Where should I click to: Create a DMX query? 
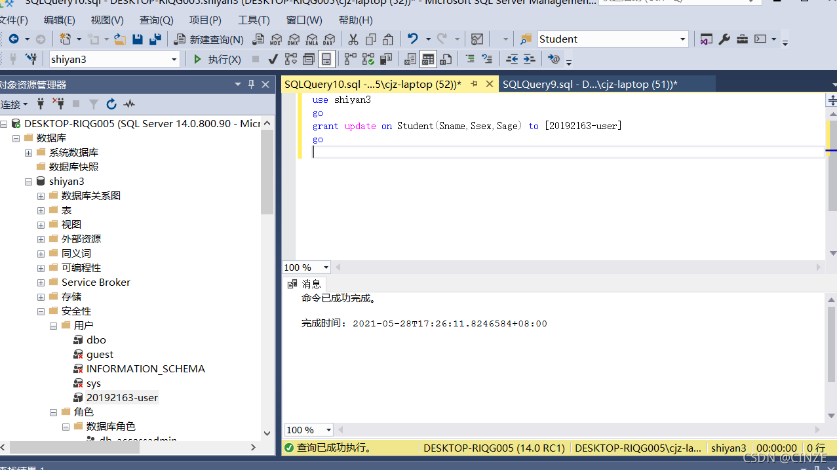coord(294,39)
